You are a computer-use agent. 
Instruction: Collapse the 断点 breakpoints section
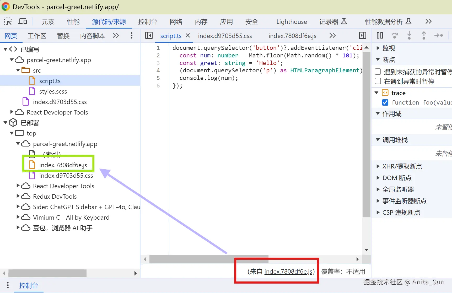point(378,59)
